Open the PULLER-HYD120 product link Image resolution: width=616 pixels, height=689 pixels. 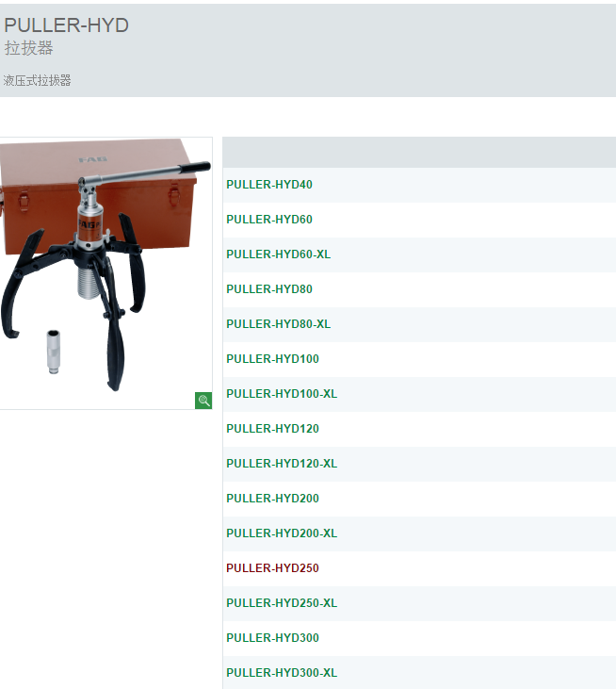[x=272, y=429]
